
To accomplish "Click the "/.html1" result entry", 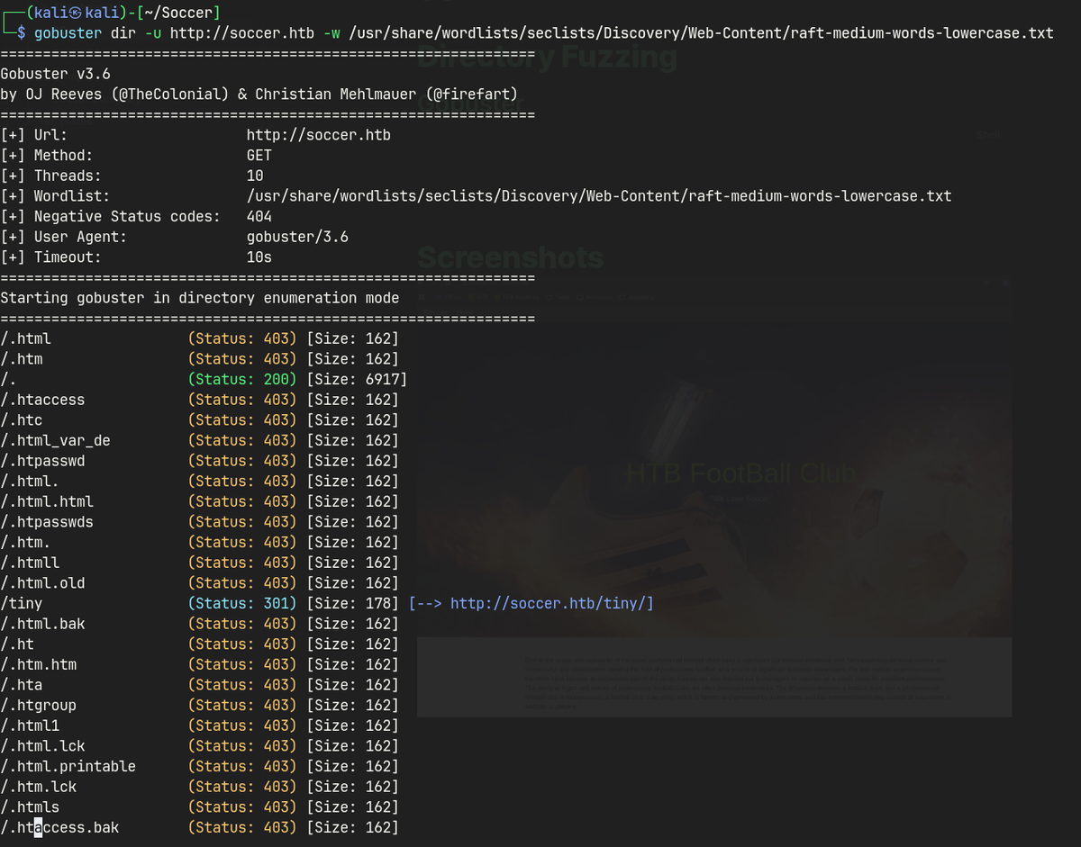I will (x=30, y=725).
